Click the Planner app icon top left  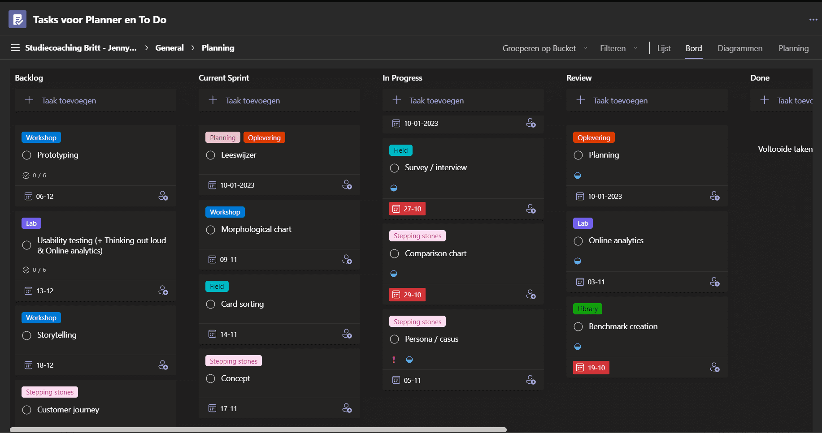[17, 19]
